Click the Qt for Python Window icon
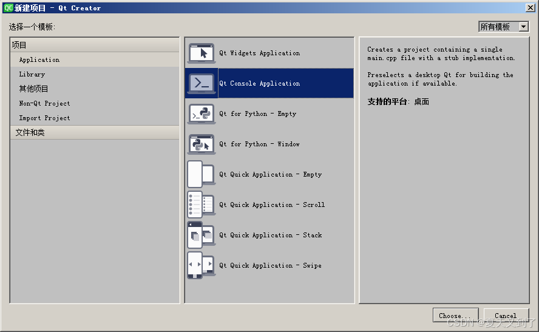The height and width of the screenshot is (332, 539). [202, 144]
